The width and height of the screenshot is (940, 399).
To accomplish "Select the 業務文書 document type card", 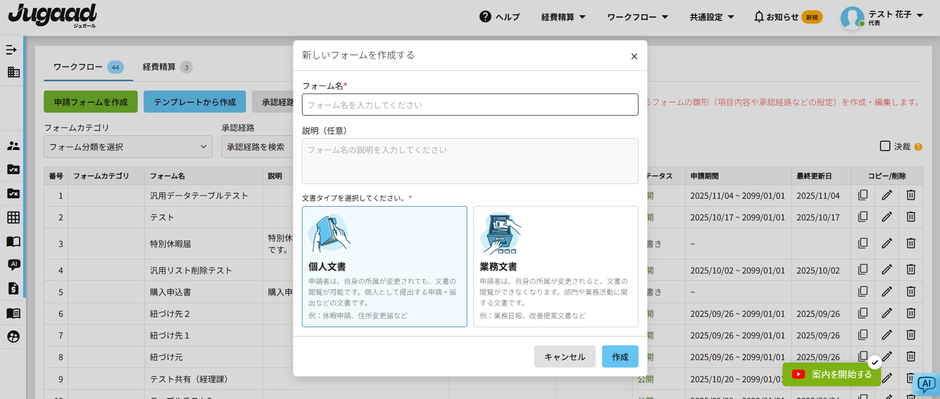I will (x=555, y=266).
